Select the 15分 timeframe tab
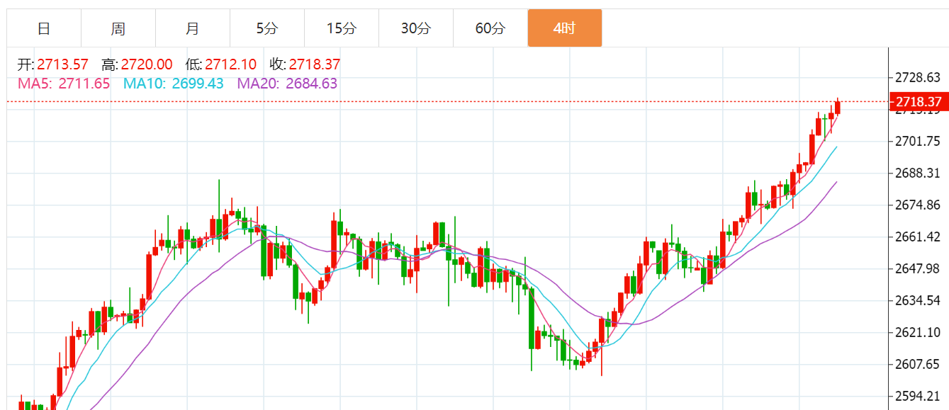This screenshot has height=410, width=949. 342,28
